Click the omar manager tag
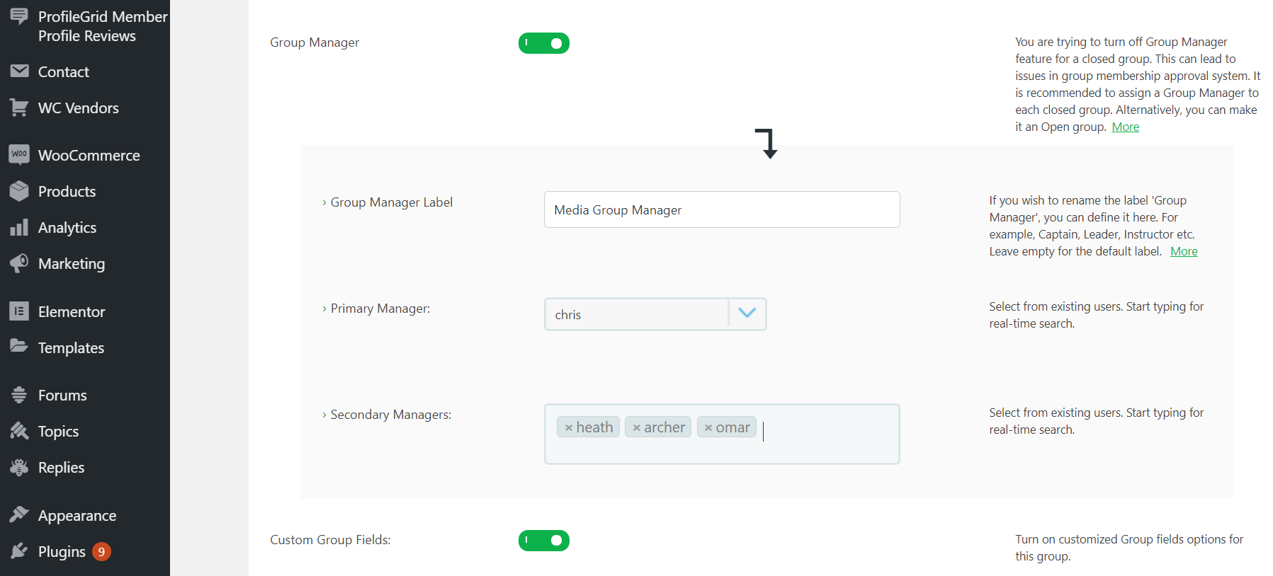Screen dimensions: 1273x576 click(x=727, y=427)
